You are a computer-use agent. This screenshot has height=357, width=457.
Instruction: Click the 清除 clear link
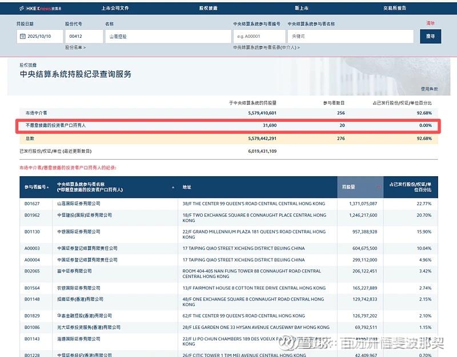click(431, 23)
